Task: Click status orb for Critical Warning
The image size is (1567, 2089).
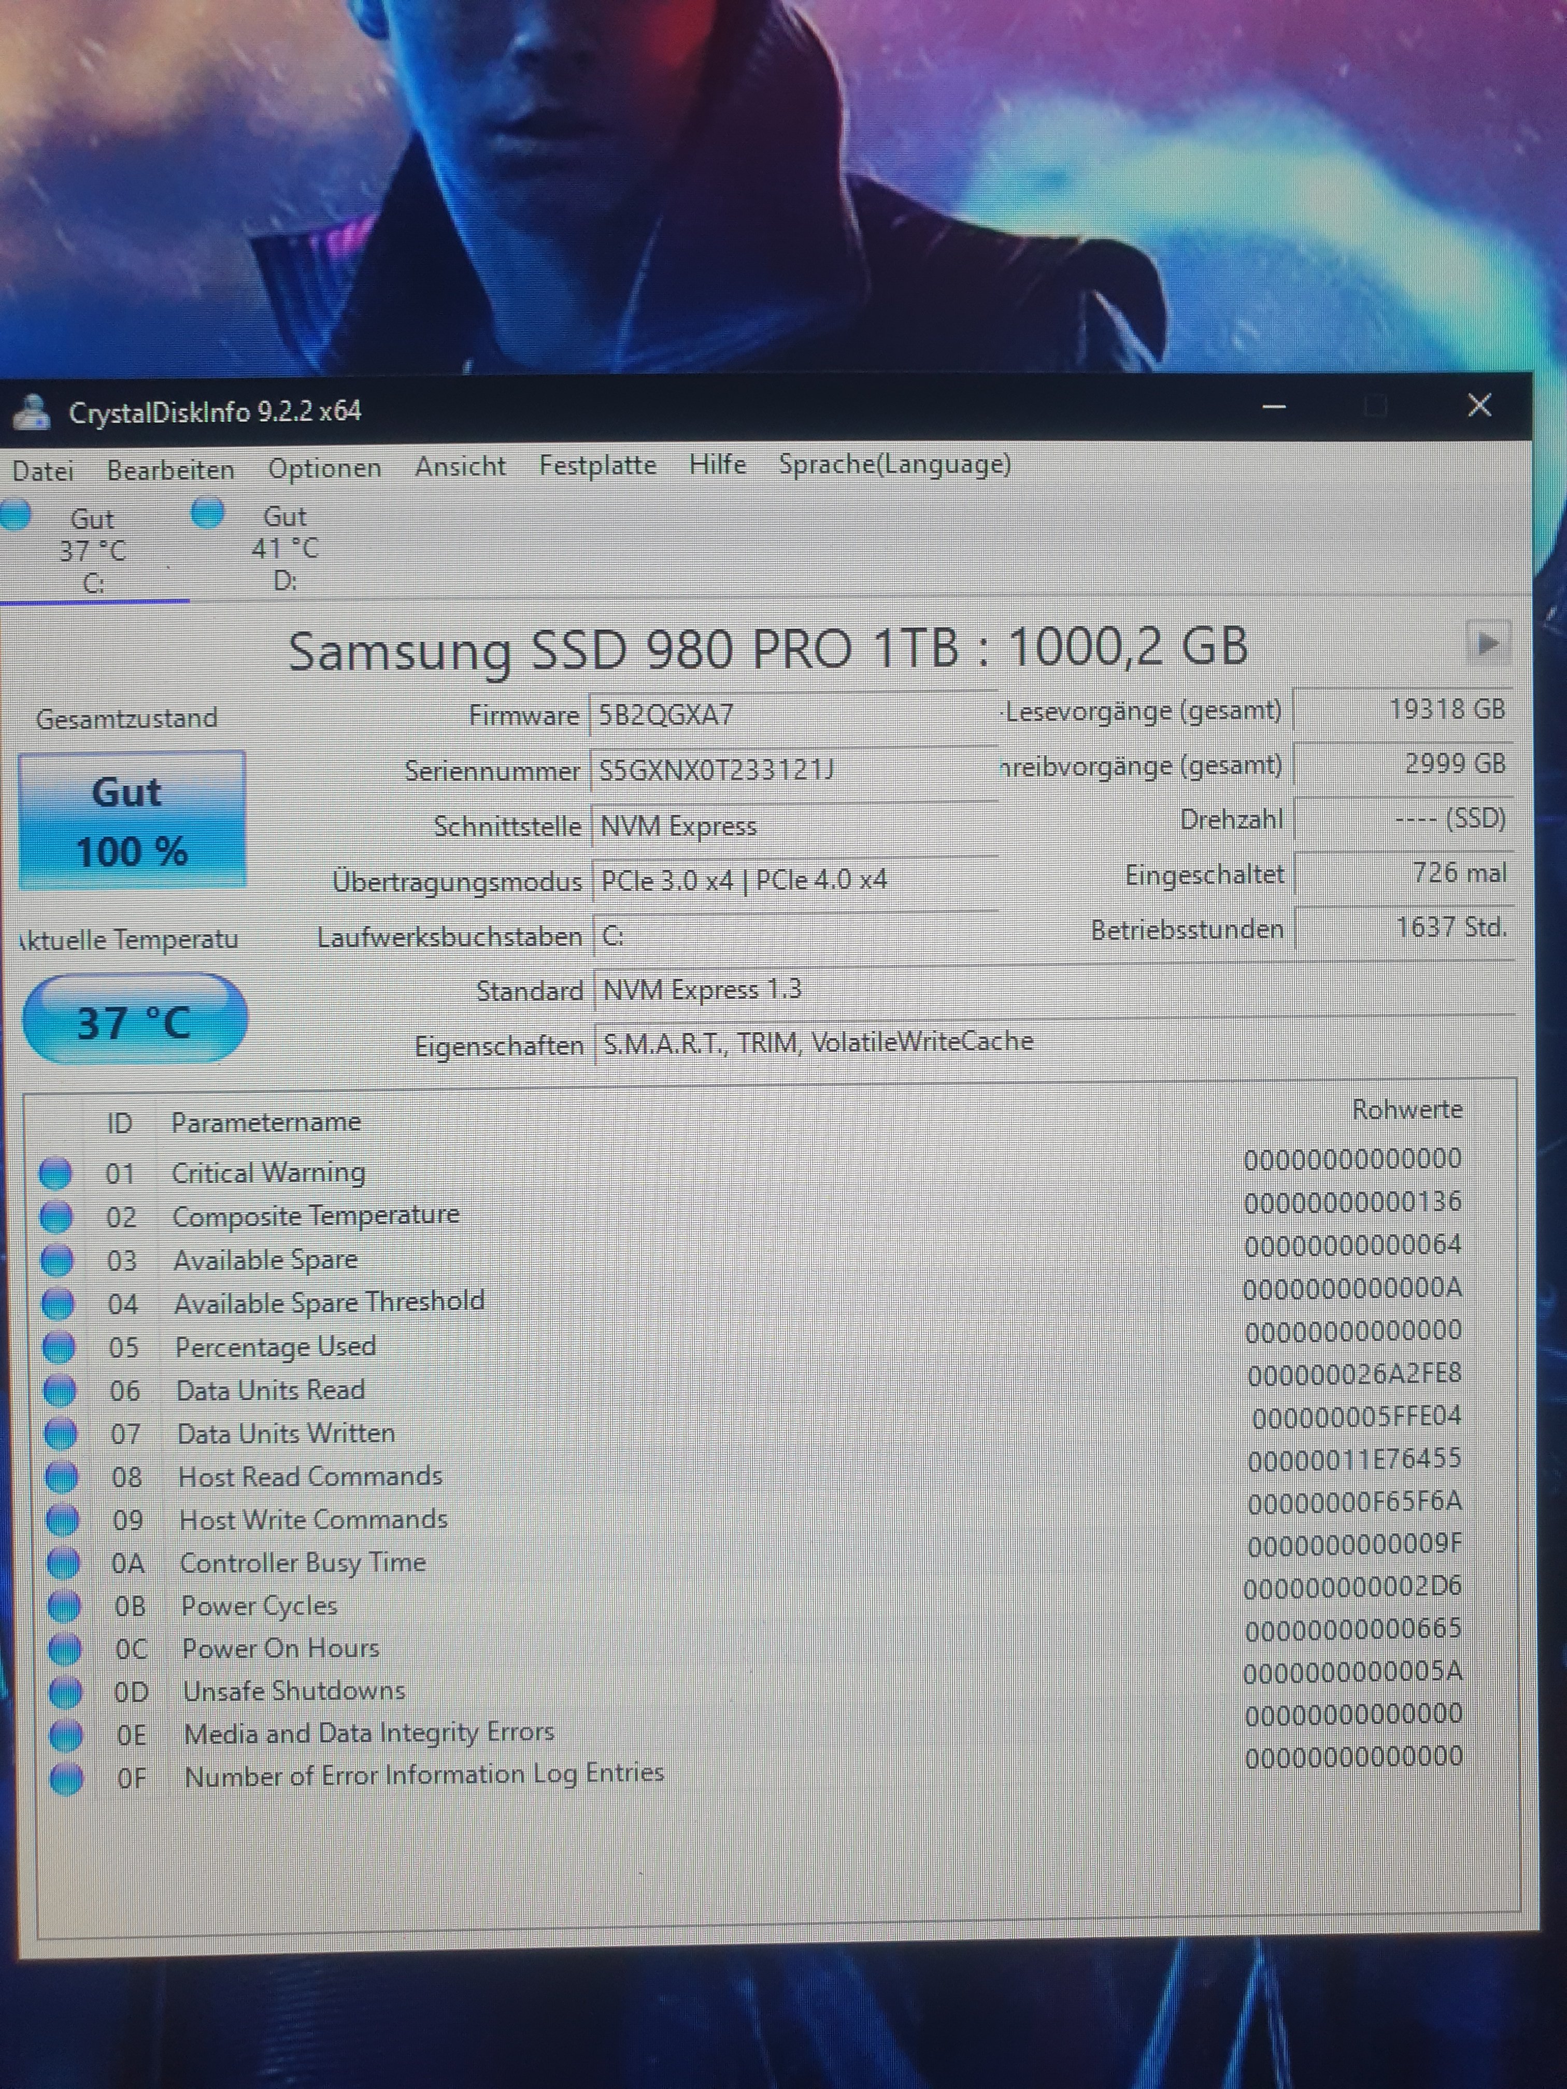Action: pos(55,1173)
